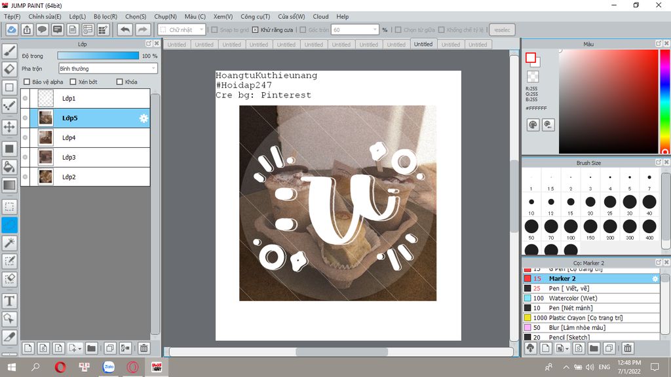
Task: Toggle Khóa layer lock checkbox
Action: [120, 82]
